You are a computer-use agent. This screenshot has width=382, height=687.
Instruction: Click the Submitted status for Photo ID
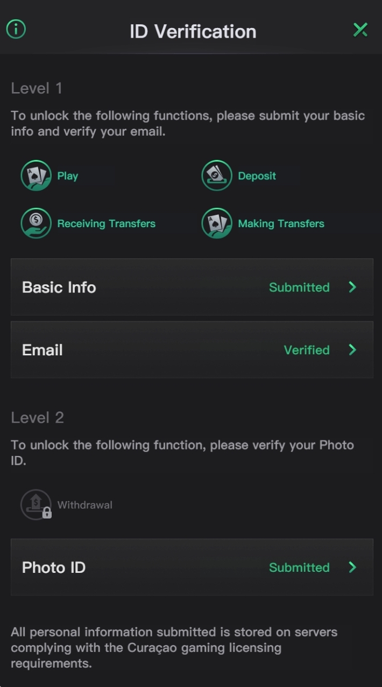pos(299,567)
